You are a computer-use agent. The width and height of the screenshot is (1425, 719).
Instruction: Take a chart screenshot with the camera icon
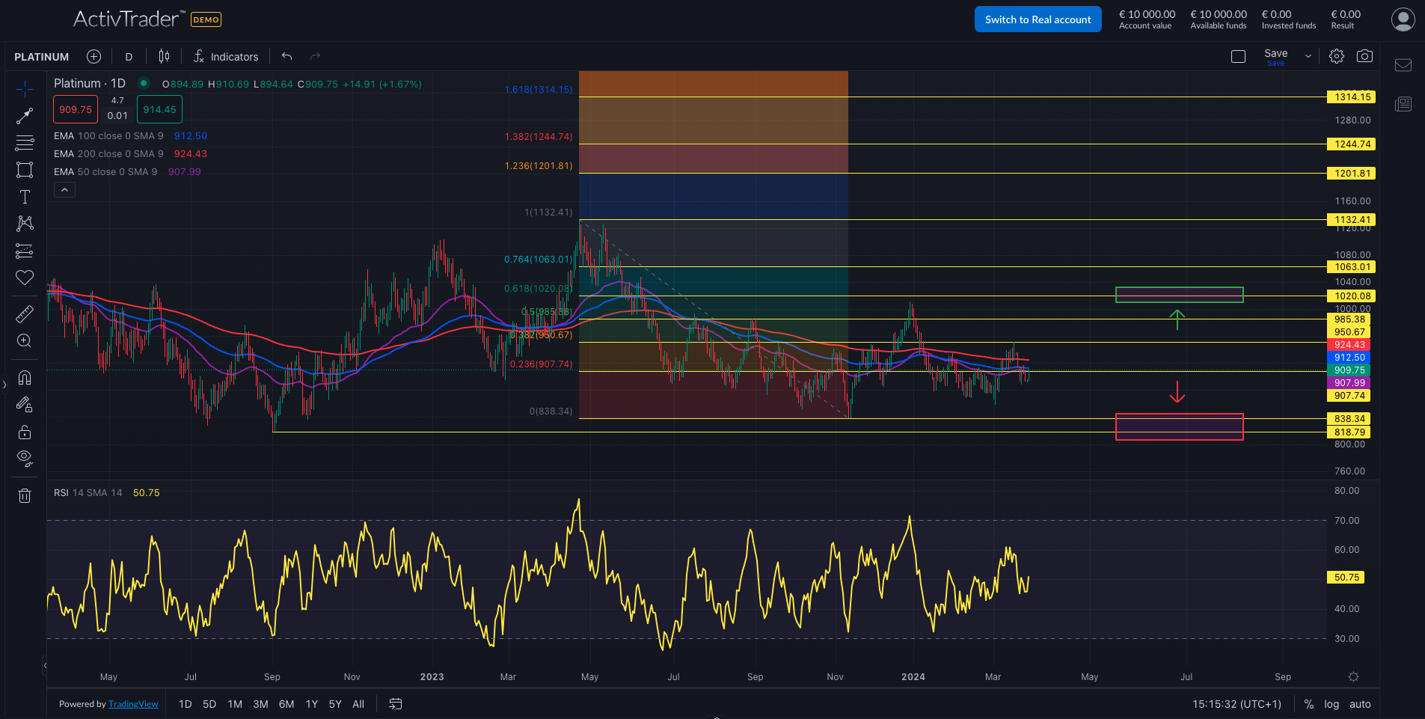[1364, 55]
